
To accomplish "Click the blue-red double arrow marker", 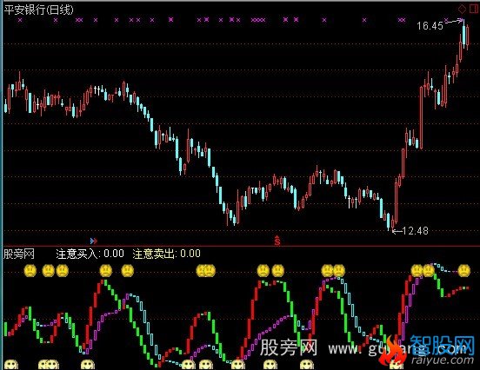I will tap(94, 241).
